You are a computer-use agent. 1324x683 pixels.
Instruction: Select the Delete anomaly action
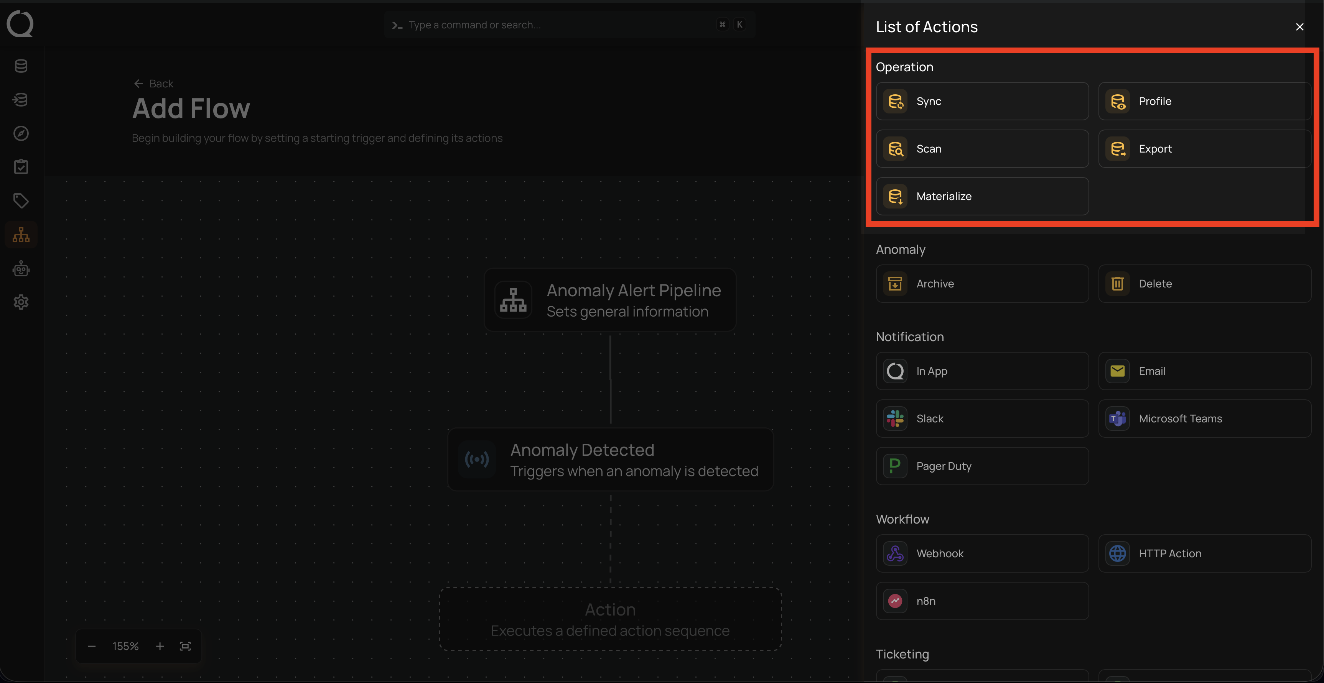pyautogui.click(x=1204, y=284)
